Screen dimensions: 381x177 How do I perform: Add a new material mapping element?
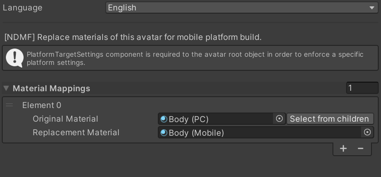point(343,148)
